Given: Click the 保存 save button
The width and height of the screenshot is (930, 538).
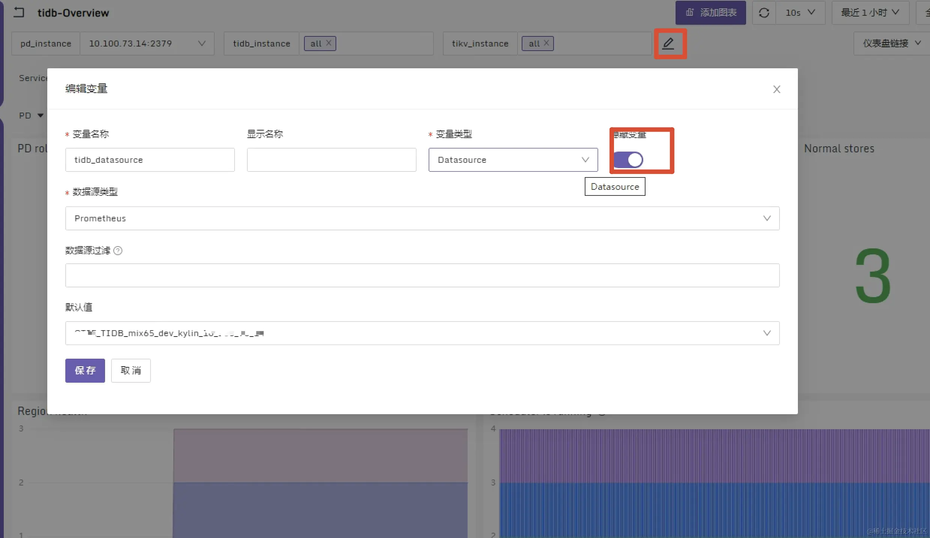Looking at the screenshot, I should 85,371.
